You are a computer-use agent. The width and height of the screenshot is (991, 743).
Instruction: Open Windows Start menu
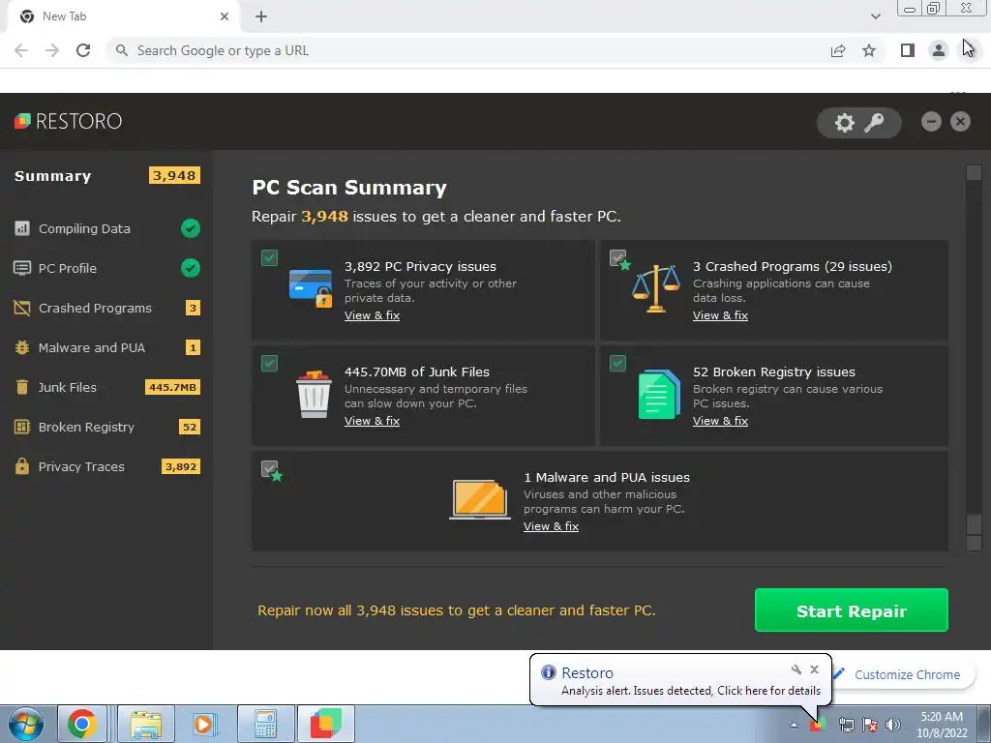click(x=26, y=724)
